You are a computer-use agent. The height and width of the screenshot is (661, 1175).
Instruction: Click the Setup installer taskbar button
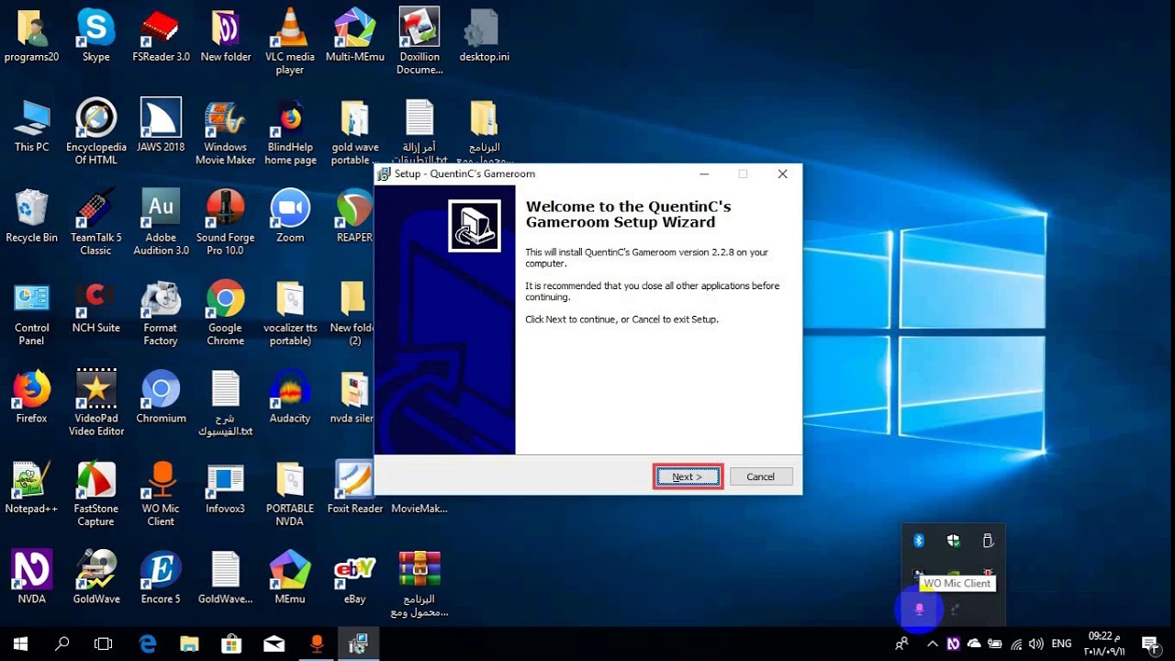[359, 644]
